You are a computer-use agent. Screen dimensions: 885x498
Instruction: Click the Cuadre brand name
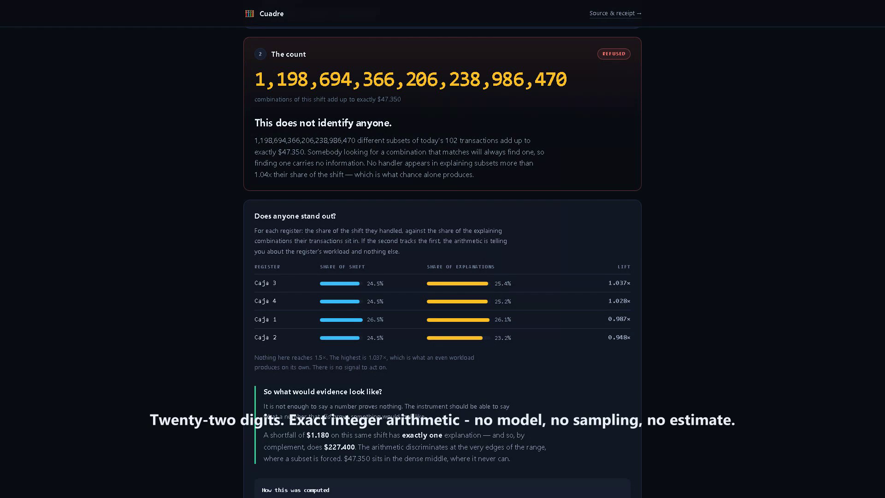coord(271,14)
